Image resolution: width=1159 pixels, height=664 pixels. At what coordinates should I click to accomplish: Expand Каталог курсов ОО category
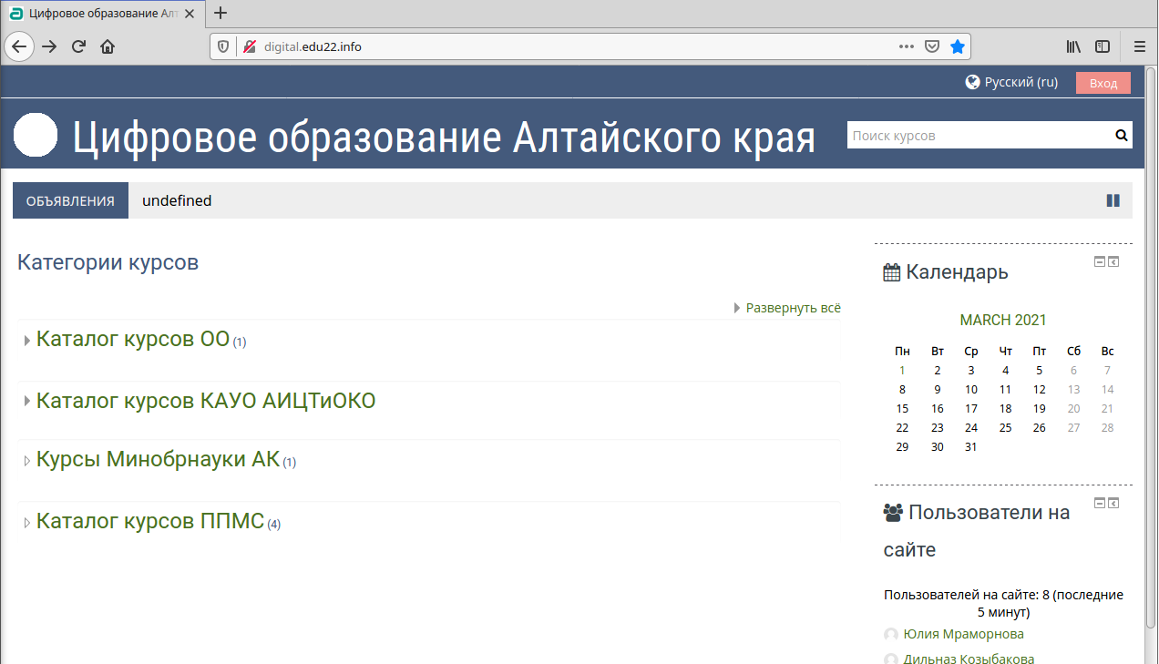(132, 340)
